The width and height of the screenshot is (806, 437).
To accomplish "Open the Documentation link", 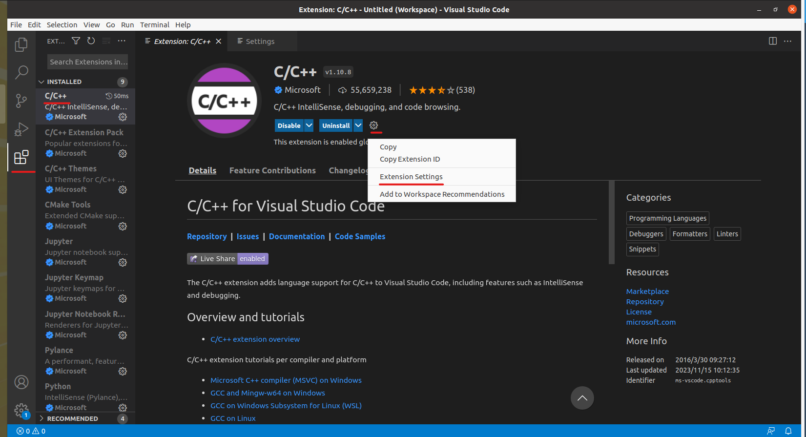I will tap(297, 236).
